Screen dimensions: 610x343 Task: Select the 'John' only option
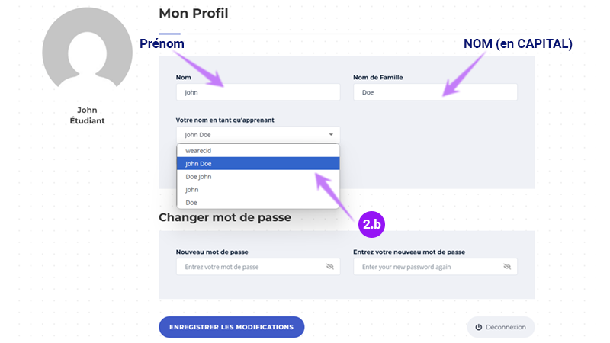(x=258, y=189)
